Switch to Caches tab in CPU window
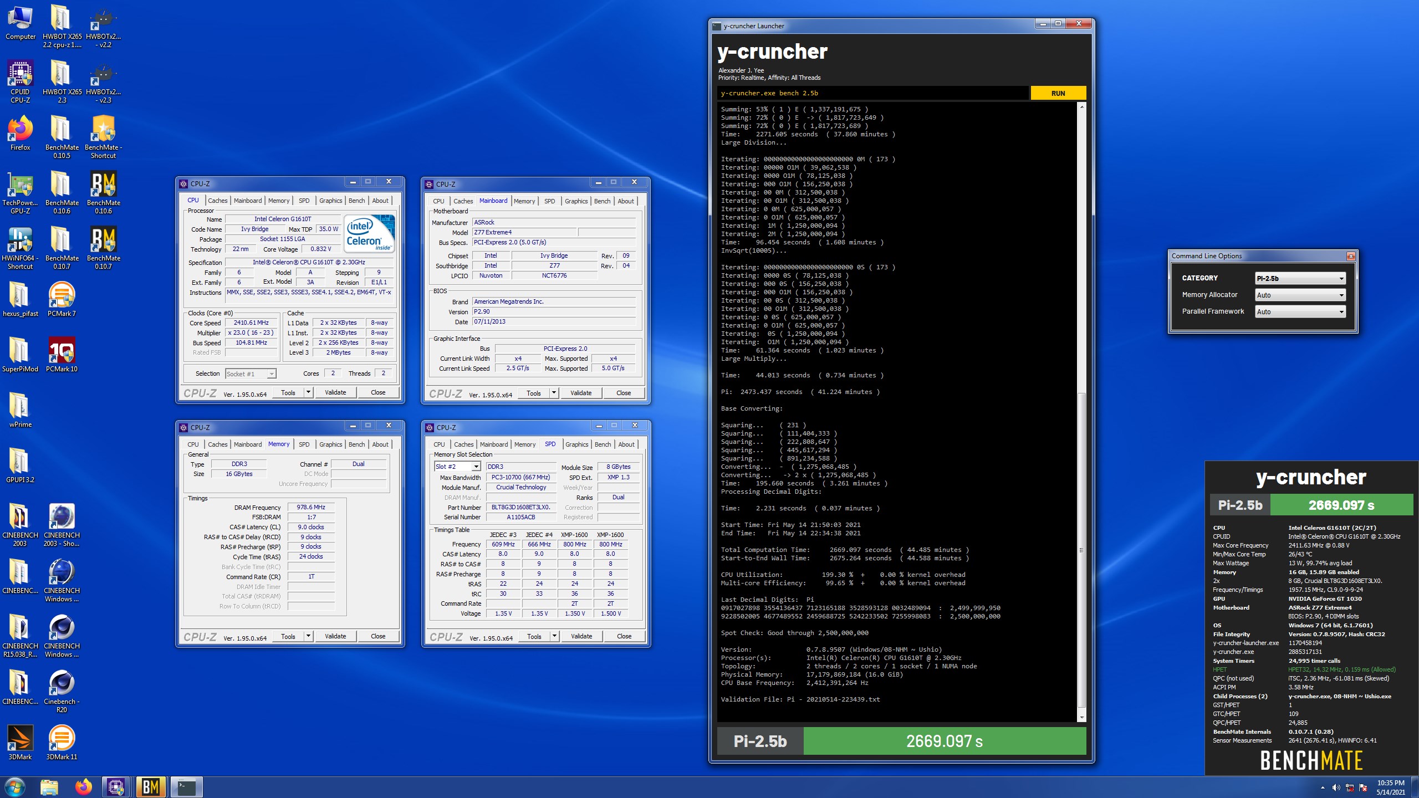The height and width of the screenshot is (798, 1419). [217, 201]
